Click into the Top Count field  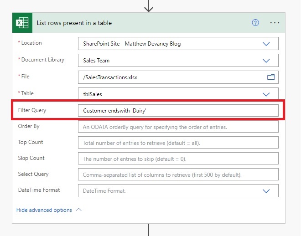[x=178, y=143]
